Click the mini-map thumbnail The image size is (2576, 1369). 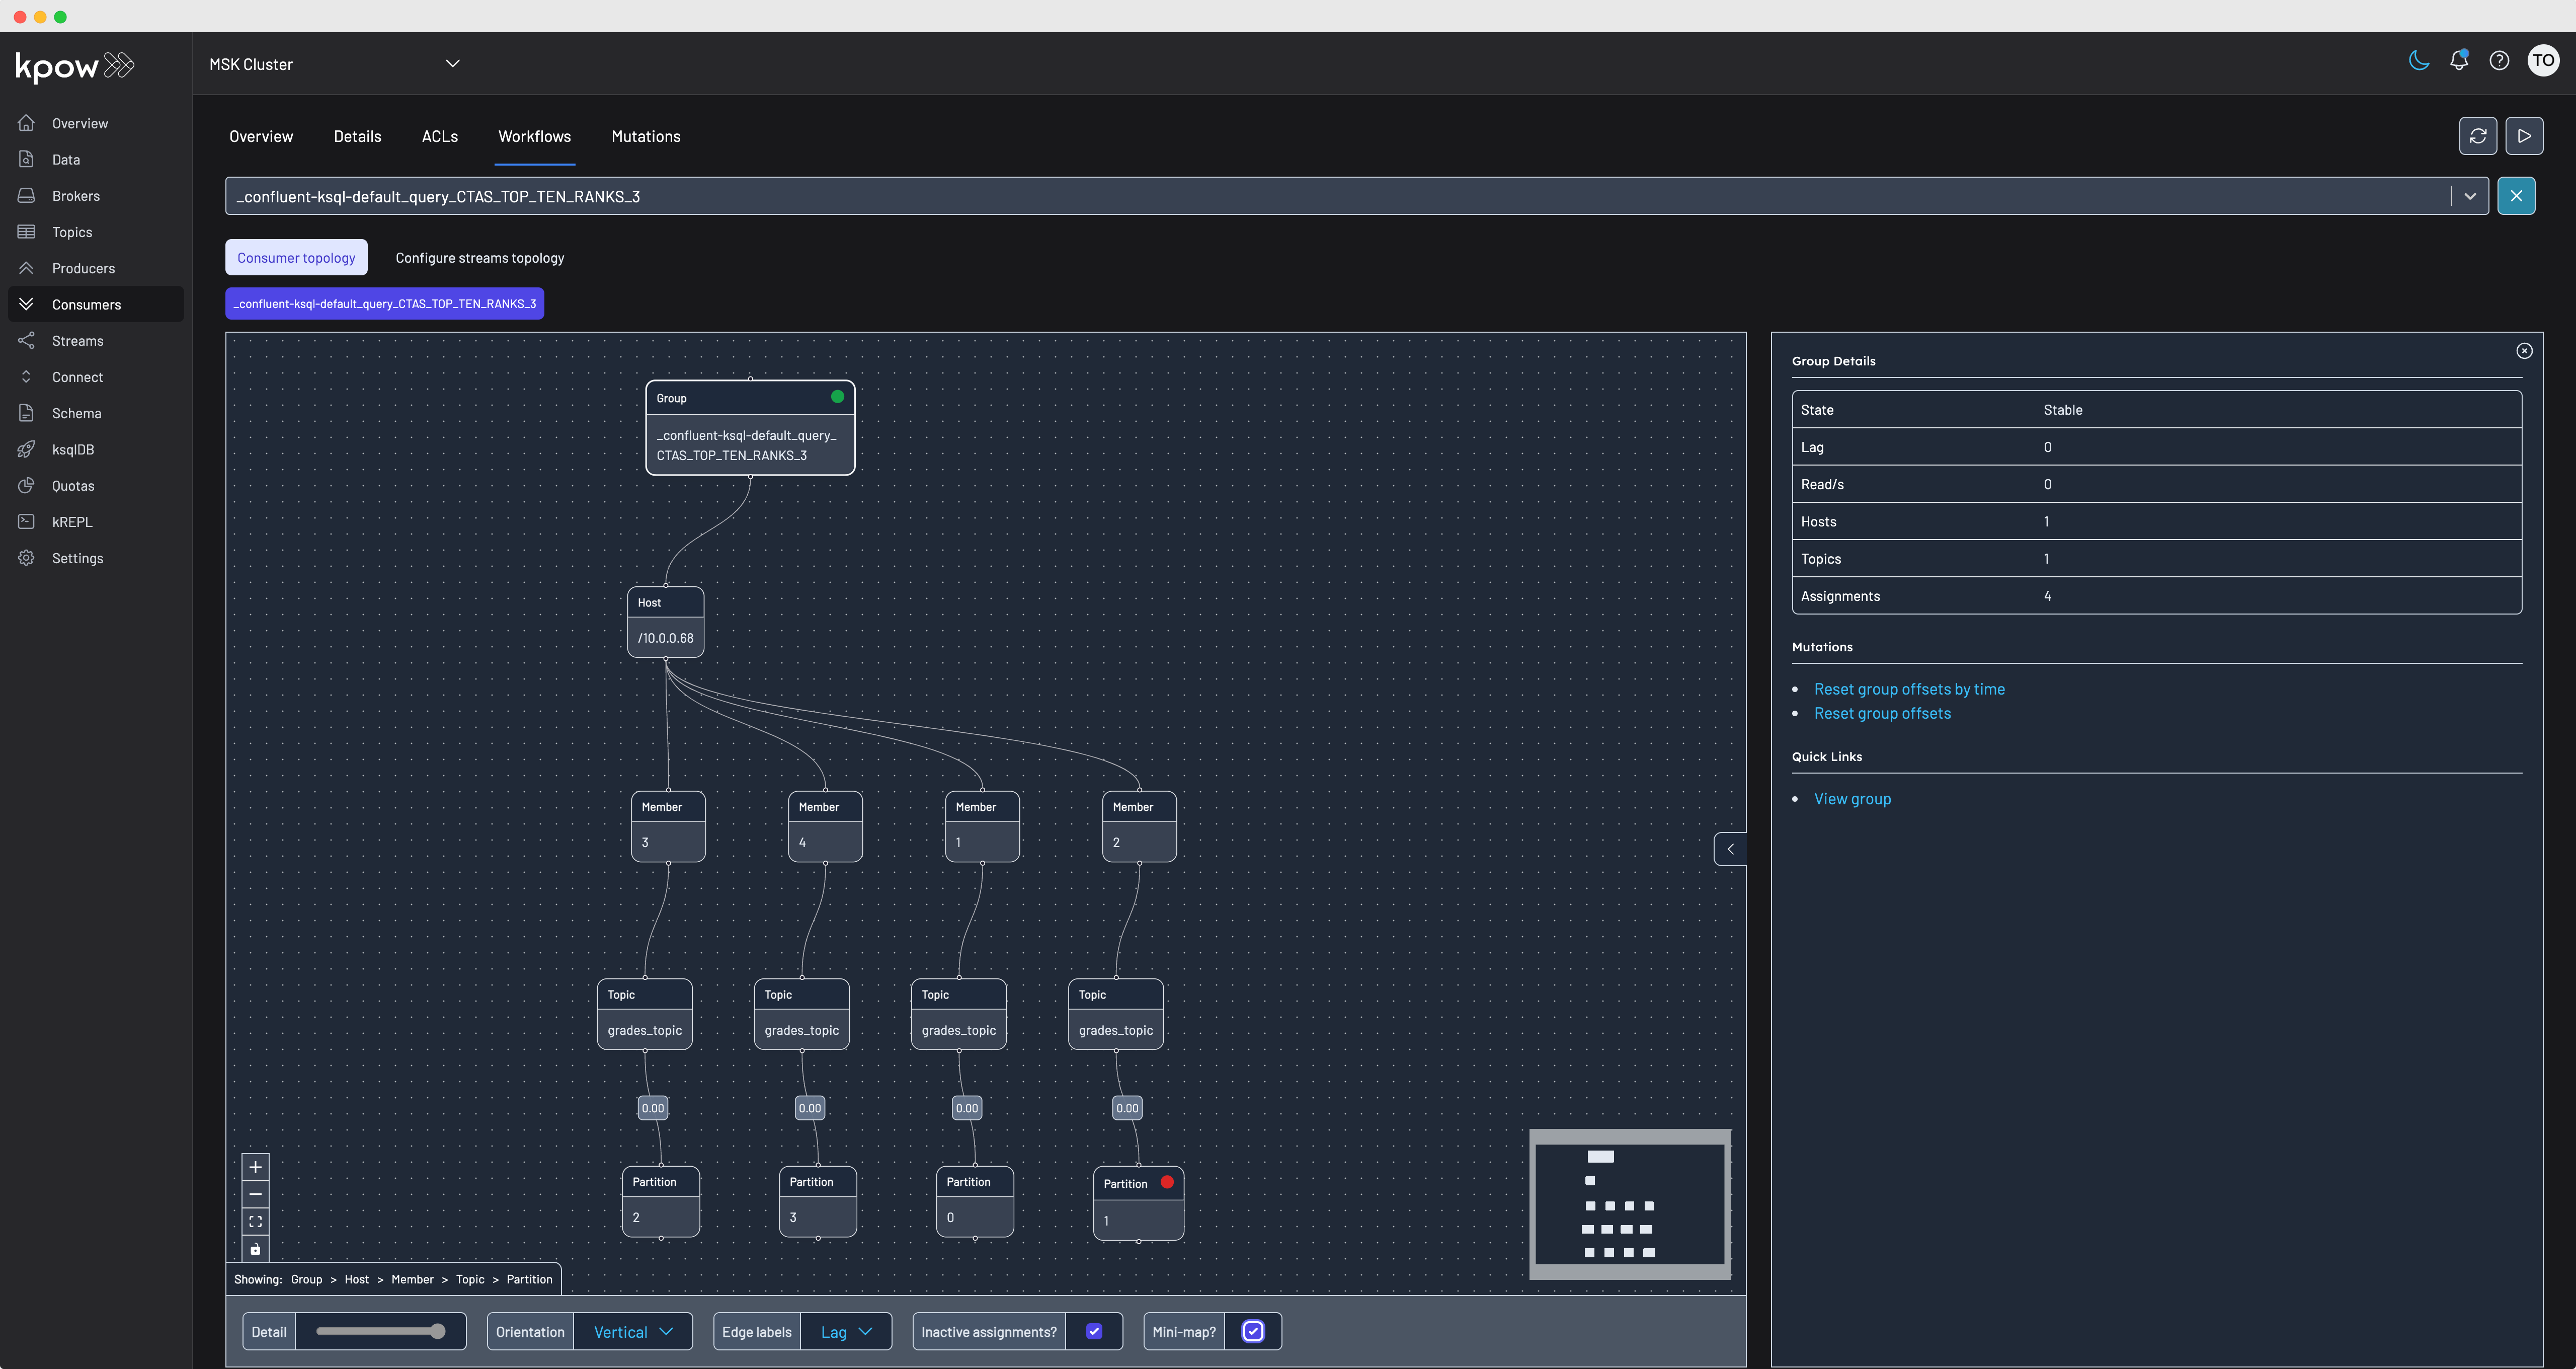tap(1630, 1205)
